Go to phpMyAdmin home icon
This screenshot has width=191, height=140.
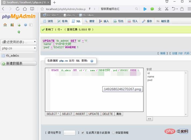5,25
